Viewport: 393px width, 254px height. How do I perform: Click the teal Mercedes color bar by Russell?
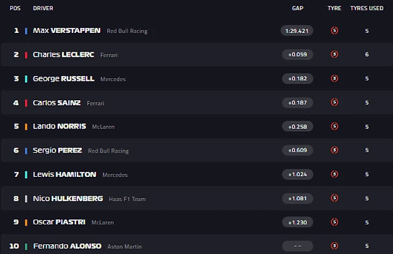[x=26, y=79]
